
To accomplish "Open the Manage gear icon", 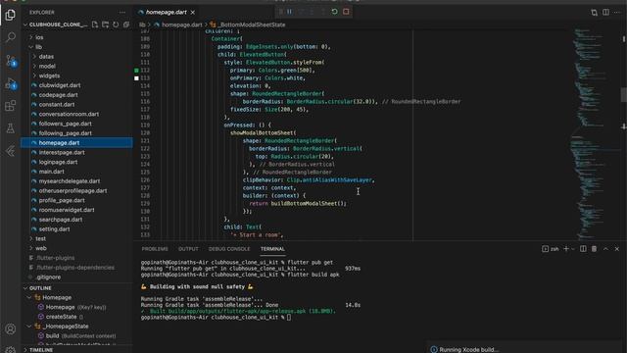I will pyautogui.click(x=11, y=349).
